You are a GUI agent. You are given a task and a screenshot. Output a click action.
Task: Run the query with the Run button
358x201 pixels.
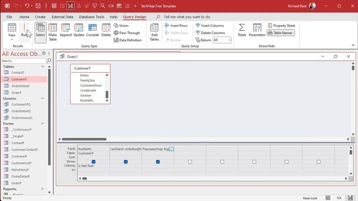[x=24, y=30]
